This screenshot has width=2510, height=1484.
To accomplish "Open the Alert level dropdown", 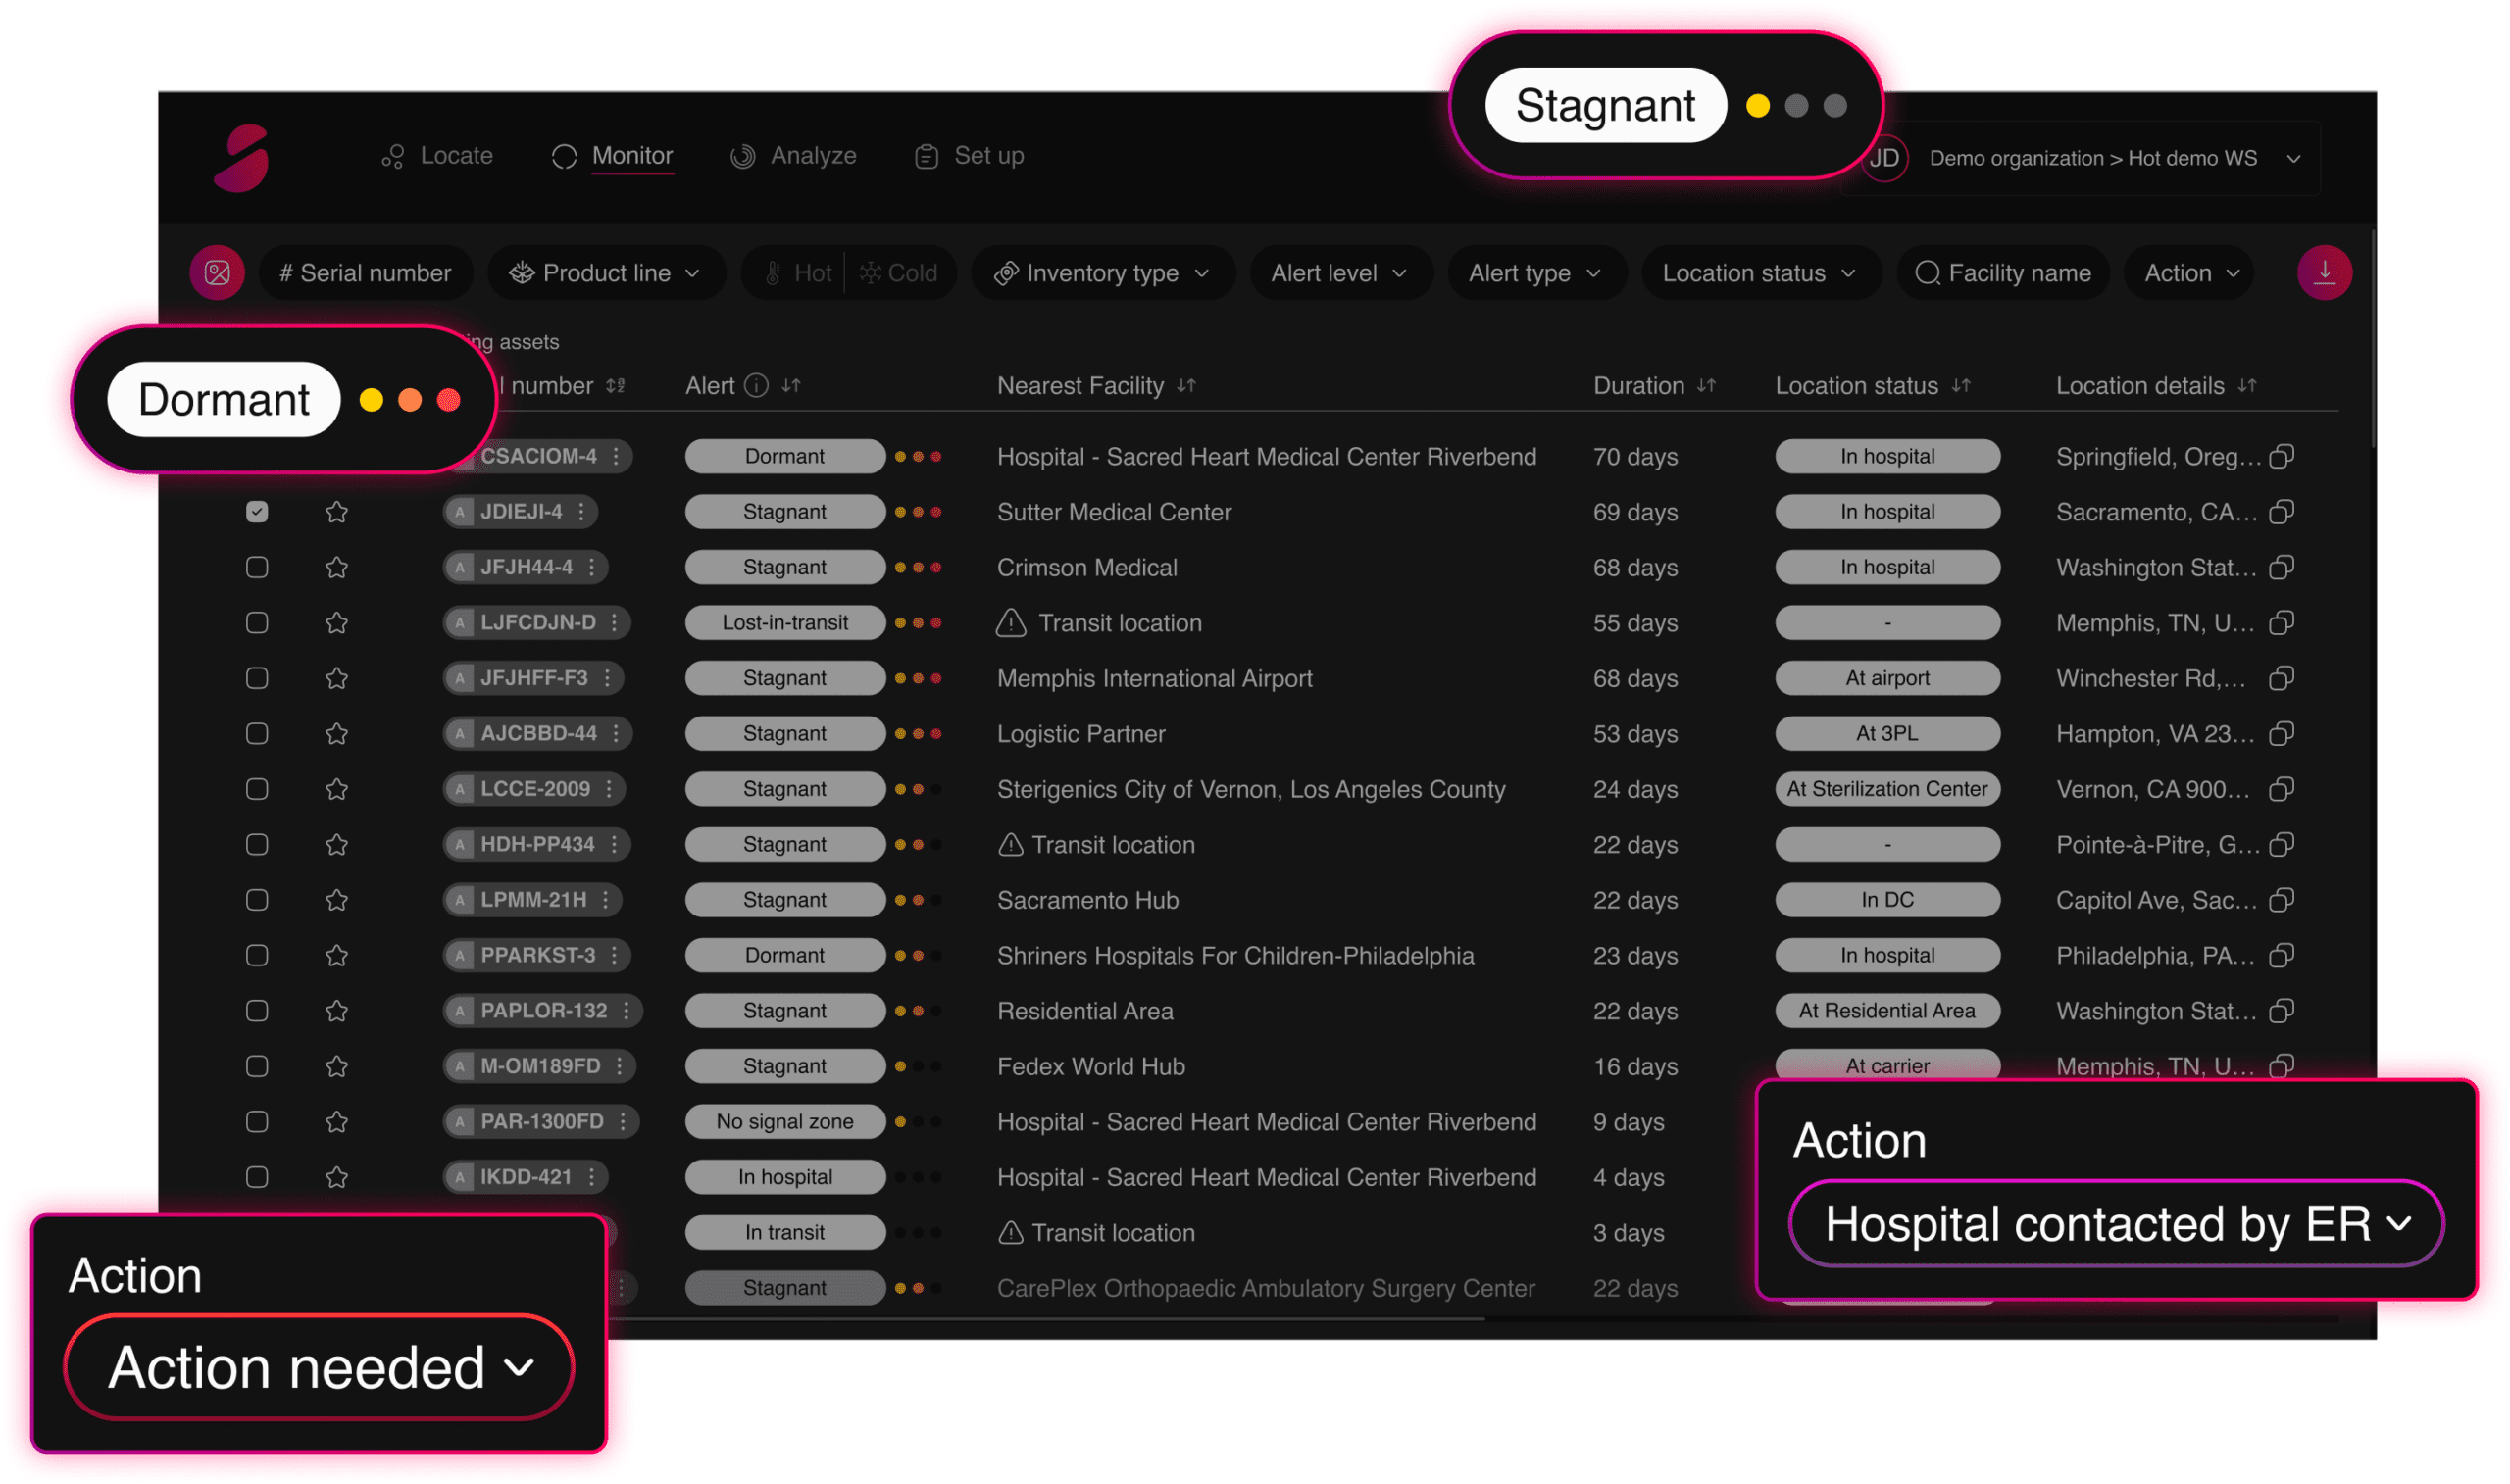I will (1338, 273).
